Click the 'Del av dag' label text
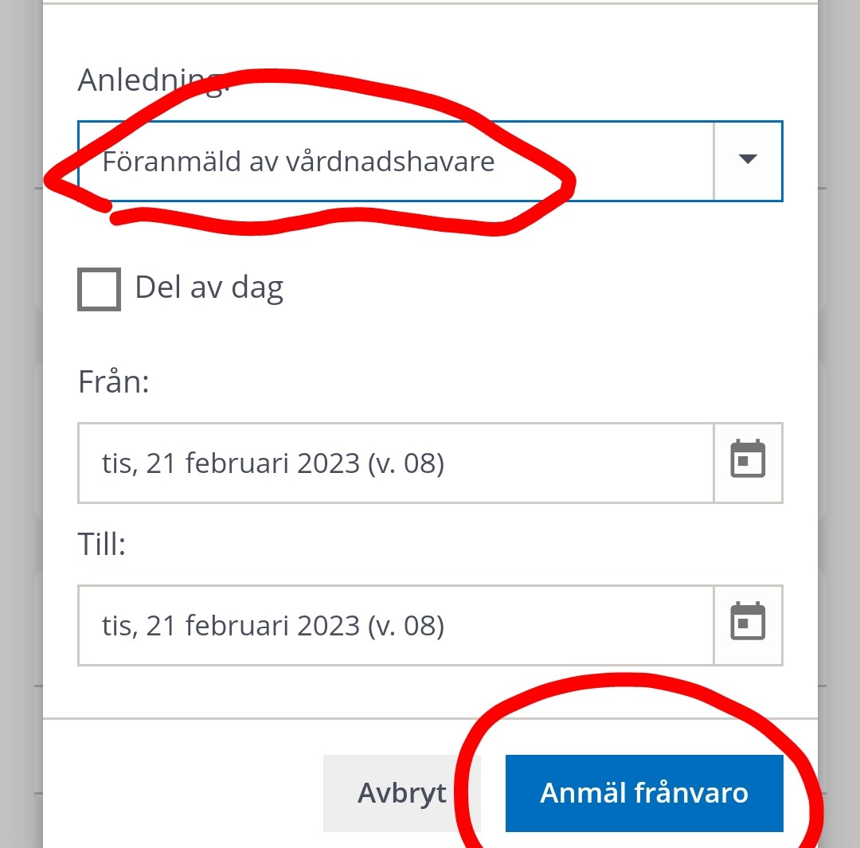 click(209, 287)
